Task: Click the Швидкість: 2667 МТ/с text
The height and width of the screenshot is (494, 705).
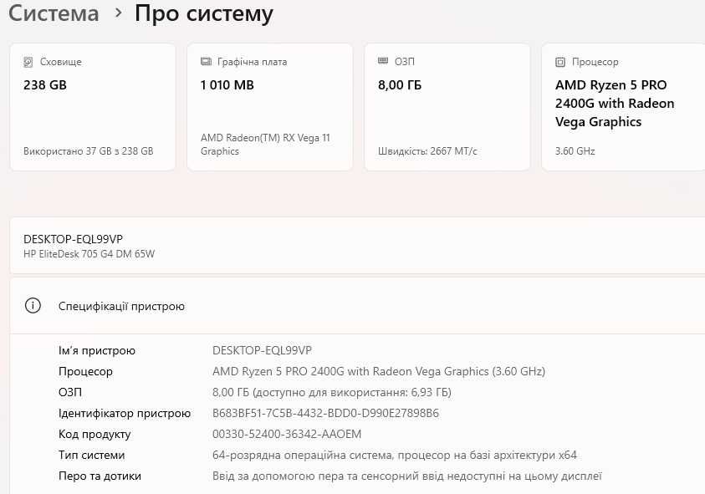Action: 427,151
